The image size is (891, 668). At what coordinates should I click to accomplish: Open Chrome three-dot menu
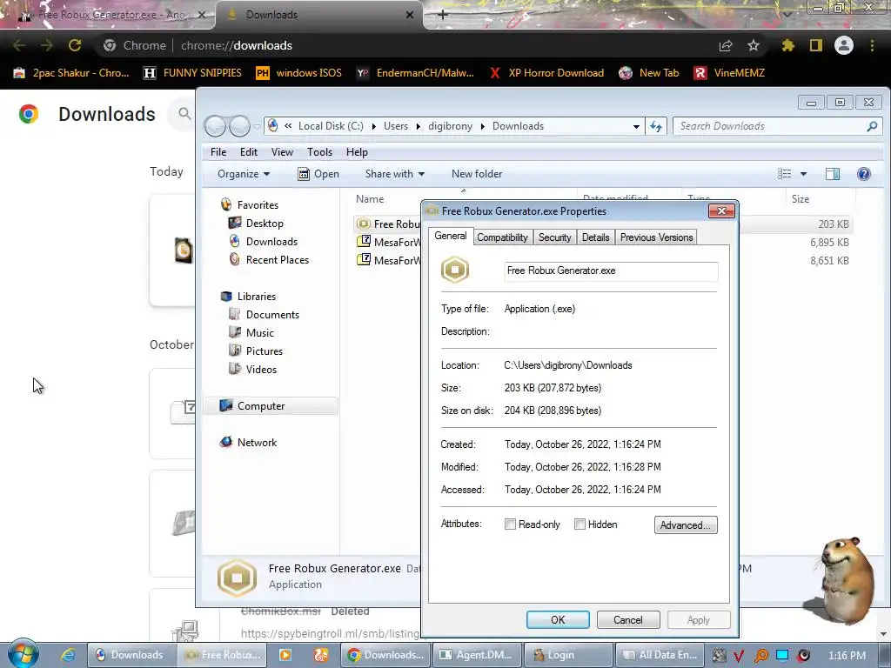coord(872,45)
